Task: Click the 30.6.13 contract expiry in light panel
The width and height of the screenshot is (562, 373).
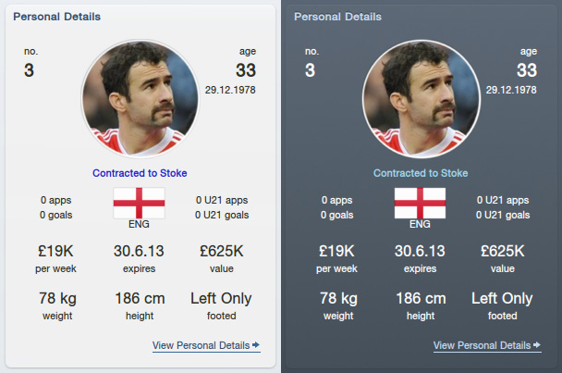Action: click(x=139, y=251)
